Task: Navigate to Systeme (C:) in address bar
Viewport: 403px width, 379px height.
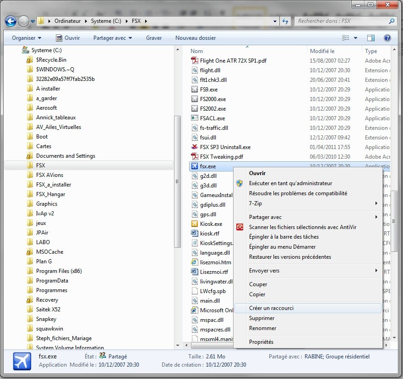Action: click(x=106, y=21)
